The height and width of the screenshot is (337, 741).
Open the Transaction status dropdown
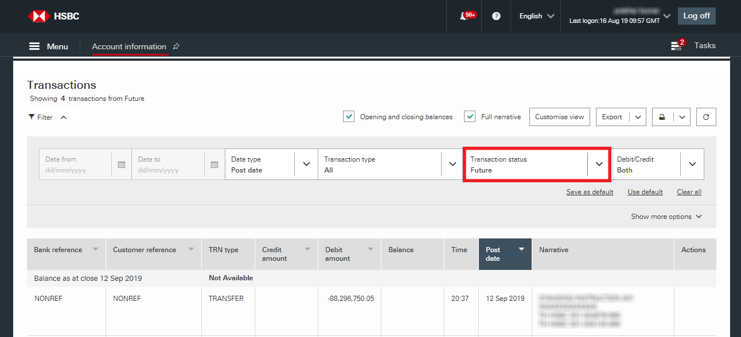click(536, 164)
